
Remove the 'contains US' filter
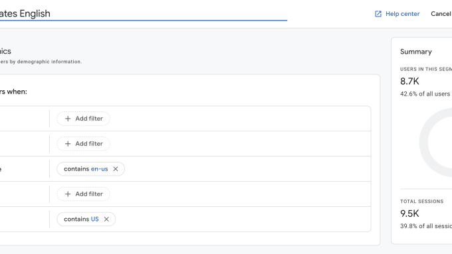tap(106, 220)
